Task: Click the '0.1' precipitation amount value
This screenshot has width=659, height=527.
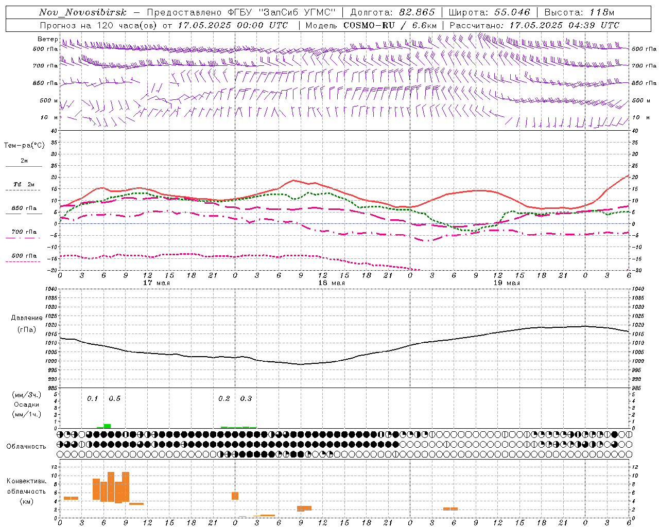Action: coord(92,398)
